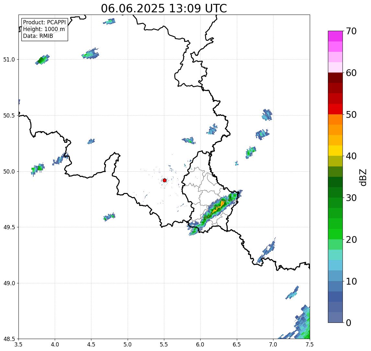371x351 pixels.
Task: Click the longitude axis label 3.5
Action: coord(18,345)
